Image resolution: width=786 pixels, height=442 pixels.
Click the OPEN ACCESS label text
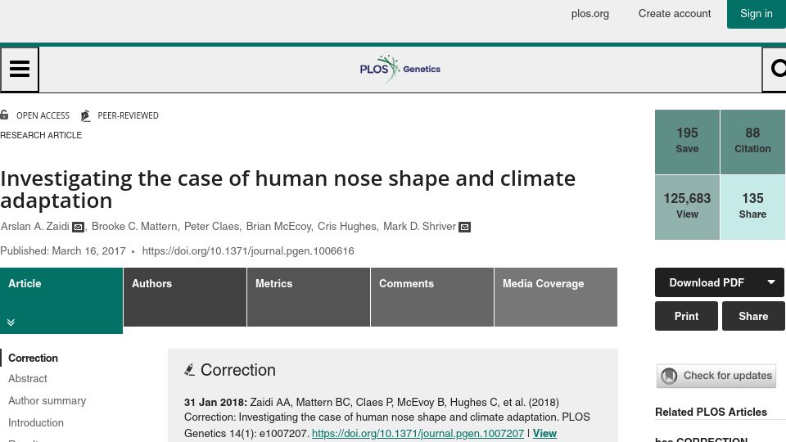coord(43,115)
